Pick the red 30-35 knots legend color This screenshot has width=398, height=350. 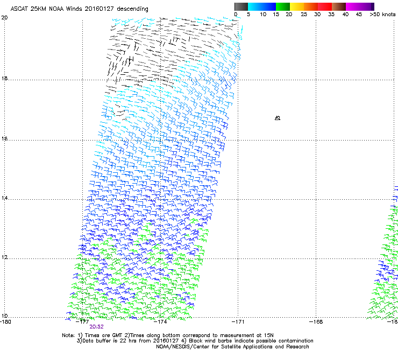pos(325,6)
